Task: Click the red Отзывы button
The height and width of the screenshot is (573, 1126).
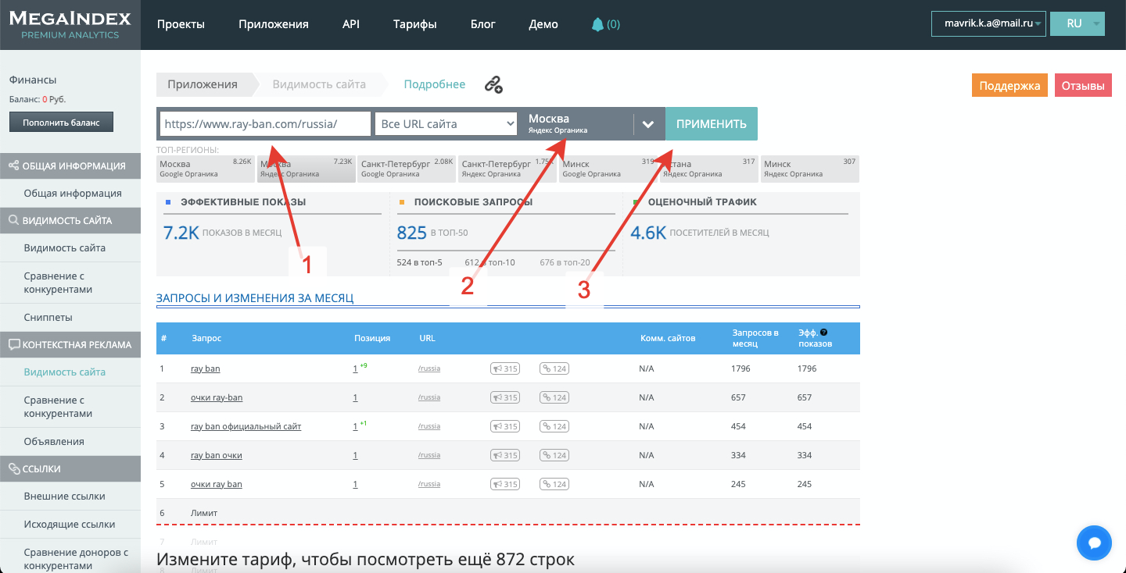Action: click(x=1083, y=86)
